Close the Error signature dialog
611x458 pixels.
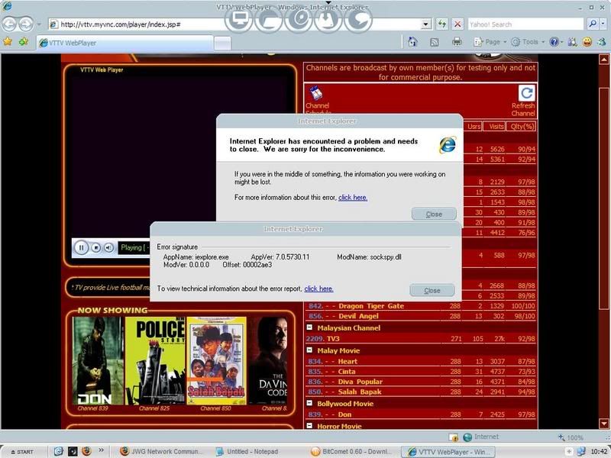pos(432,290)
